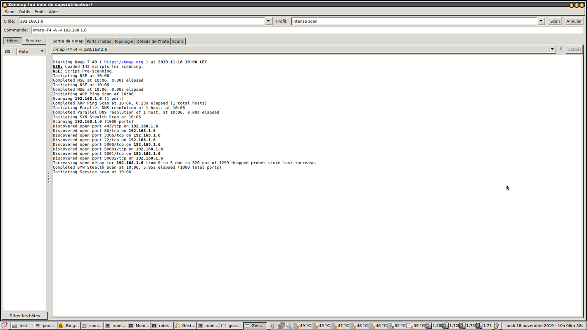Switch to the Ports / hôtes tab
This screenshot has height=330, width=587.
pyautogui.click(x=99, y=41)
